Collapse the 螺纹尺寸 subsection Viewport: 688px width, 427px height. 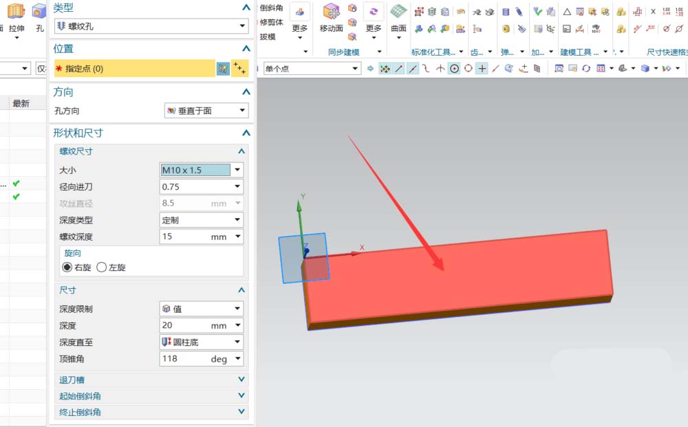pos(241,151)
